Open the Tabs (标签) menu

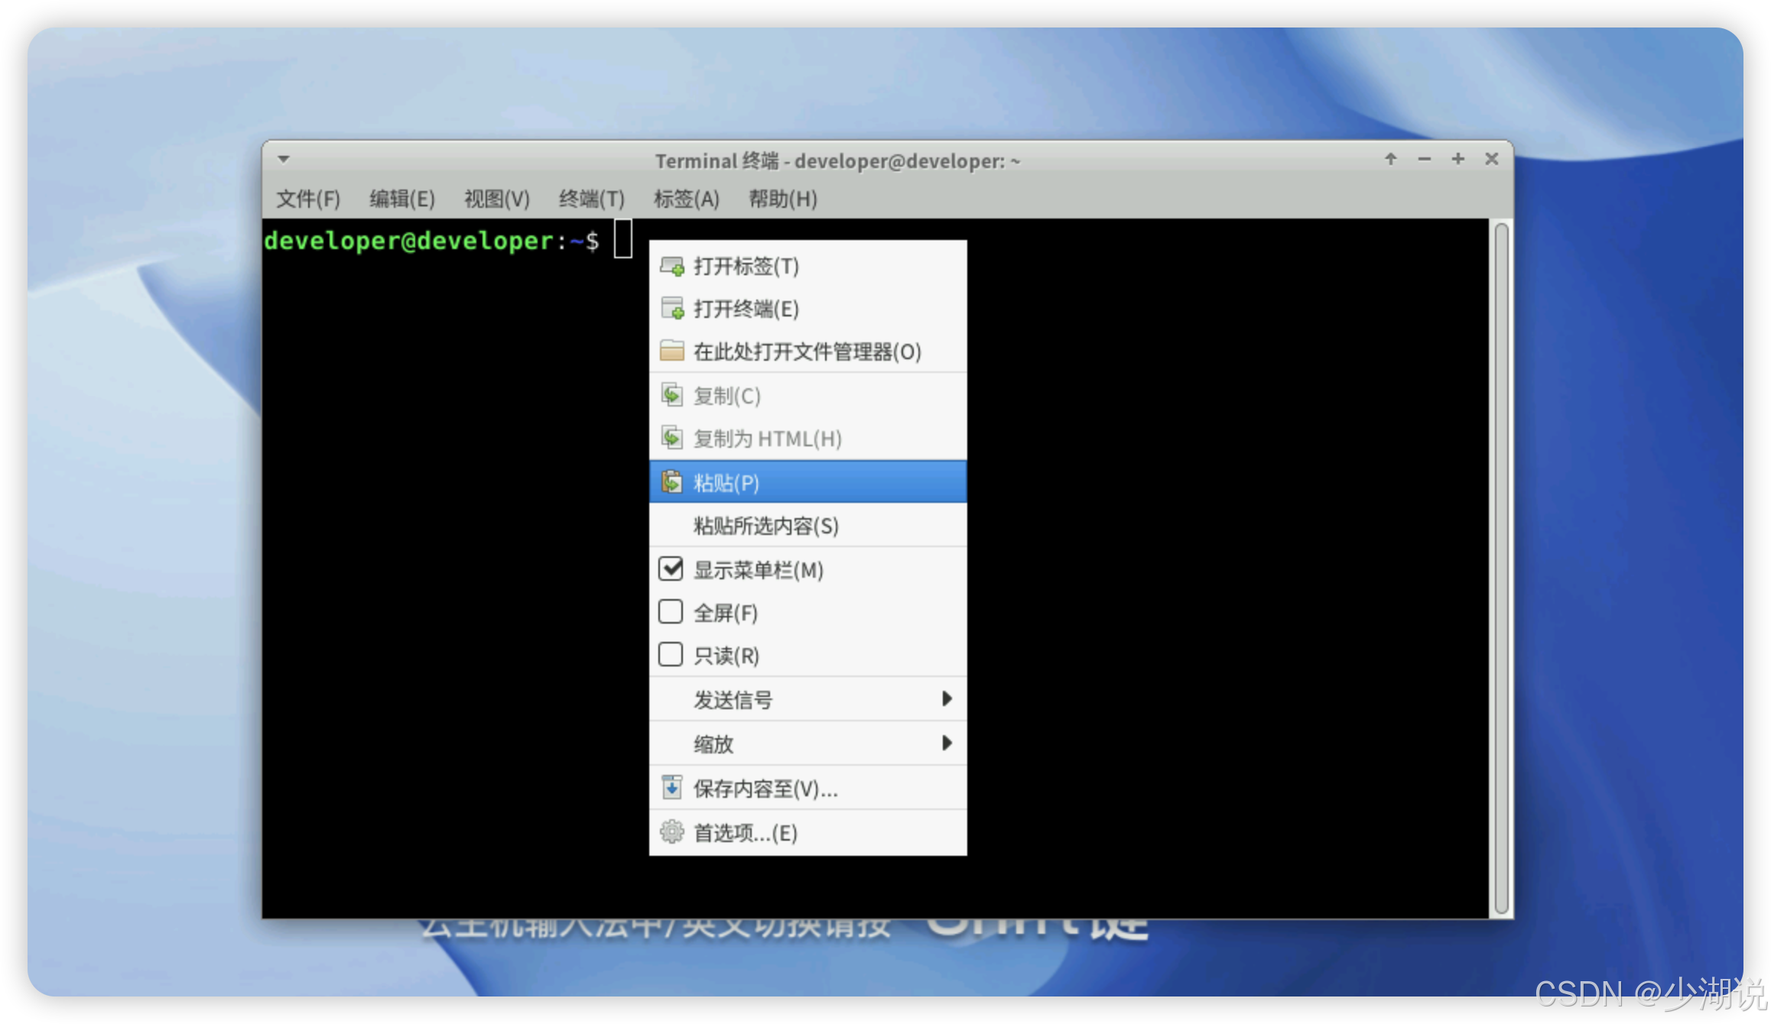(x=686, y=199)
